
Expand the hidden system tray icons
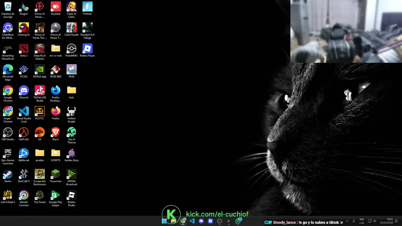pos(347,221)
